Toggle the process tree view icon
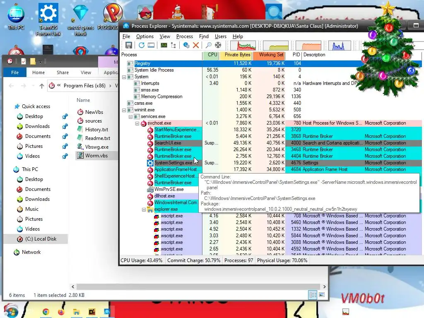The image size is (424, 318). (173, 45)
